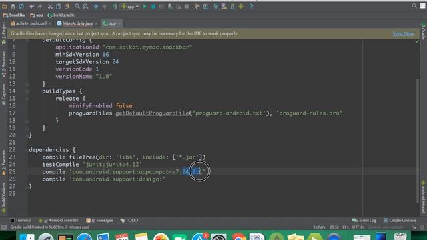Click in the 'com.android.support:design:' string
This screenshot has width=427, height=240.
117,179
